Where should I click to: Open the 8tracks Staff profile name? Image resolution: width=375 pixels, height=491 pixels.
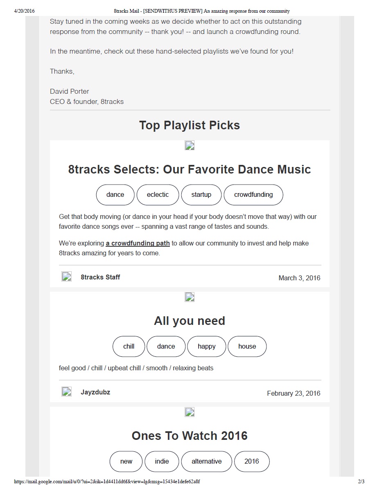click(x=100, y=277)
